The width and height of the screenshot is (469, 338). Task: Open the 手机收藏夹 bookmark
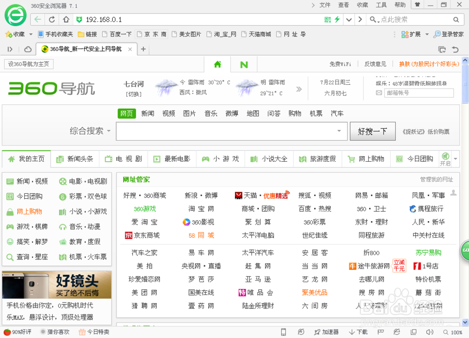click(55, 34)
